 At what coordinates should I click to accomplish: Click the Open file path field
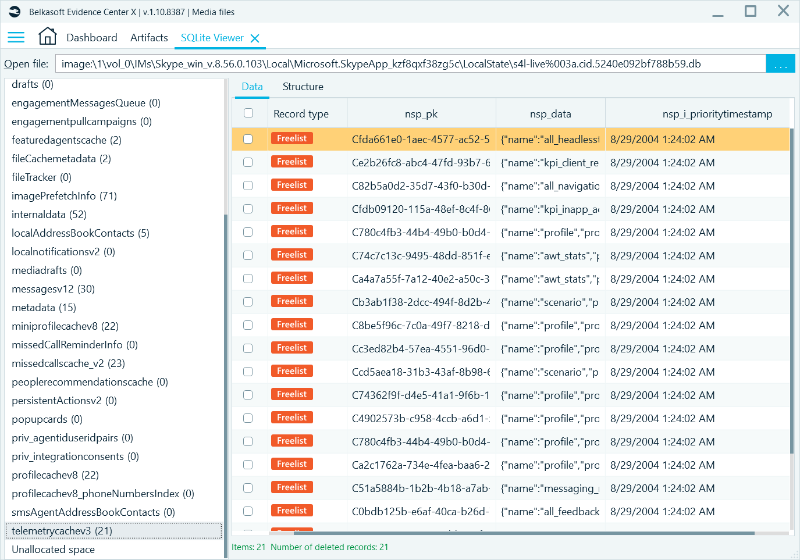(x=411, y=63)
